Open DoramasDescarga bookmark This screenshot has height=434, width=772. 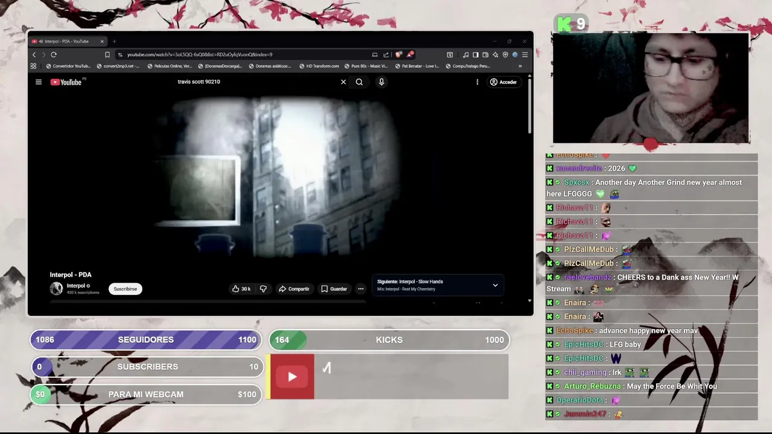click(x=220, y=66)
